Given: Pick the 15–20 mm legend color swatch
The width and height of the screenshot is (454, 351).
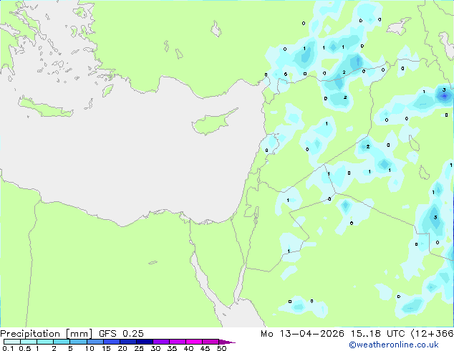Looking at the screenshot, I should coord(112,342).
